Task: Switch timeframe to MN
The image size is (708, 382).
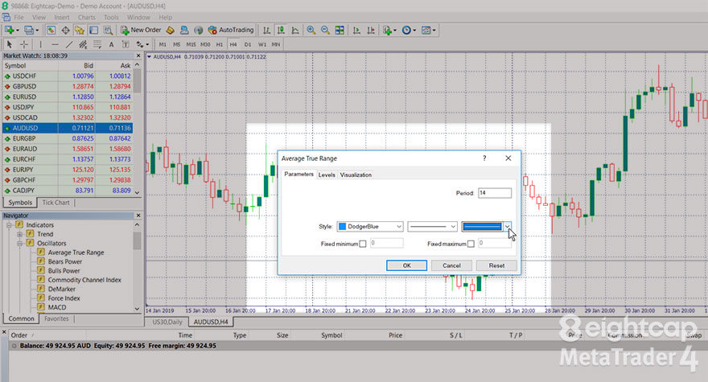Action: [x=276, y=44]
